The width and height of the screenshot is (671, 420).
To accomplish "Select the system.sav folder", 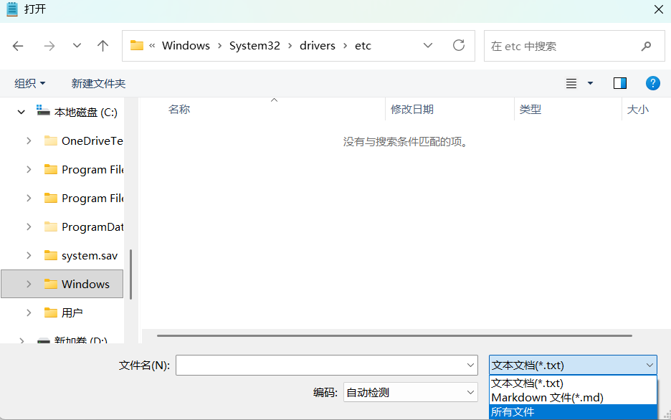I will pos(90,255).
